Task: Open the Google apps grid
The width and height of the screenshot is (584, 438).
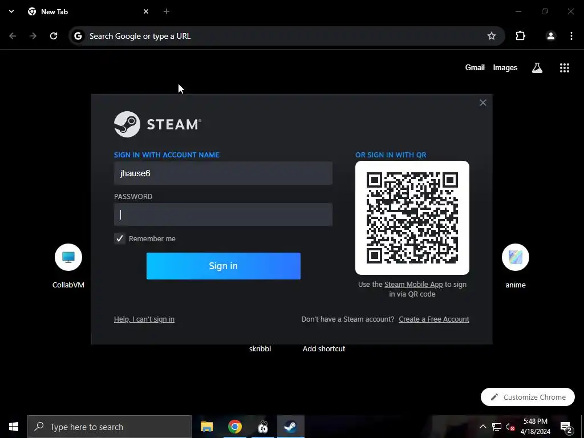Action: 564,67
